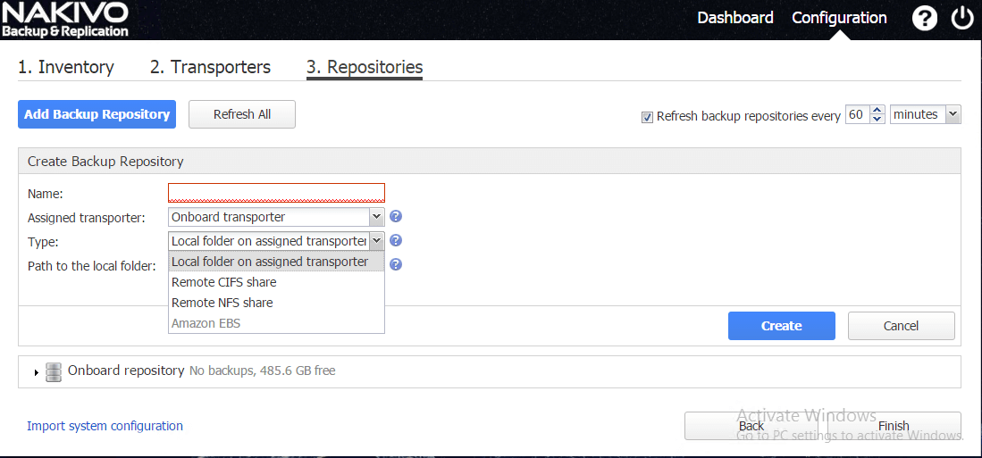Click help icon beside the Type dropdown
Viewport: 982px width, 458px height.
396,241
